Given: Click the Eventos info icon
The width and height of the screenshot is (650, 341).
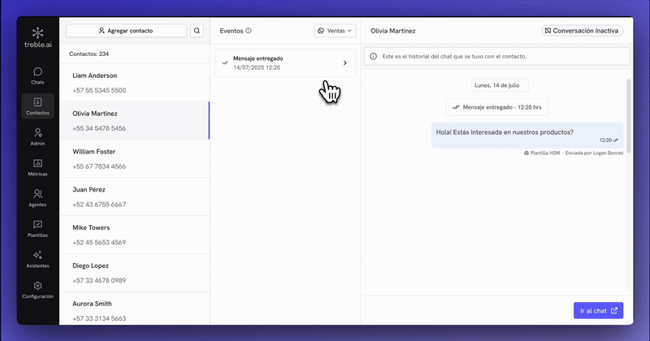Looking at the screenshot, I should [249, 31].
